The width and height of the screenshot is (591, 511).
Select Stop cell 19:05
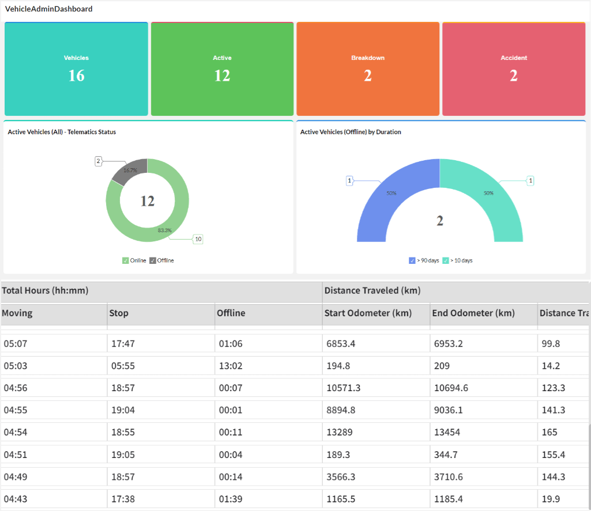161,455
